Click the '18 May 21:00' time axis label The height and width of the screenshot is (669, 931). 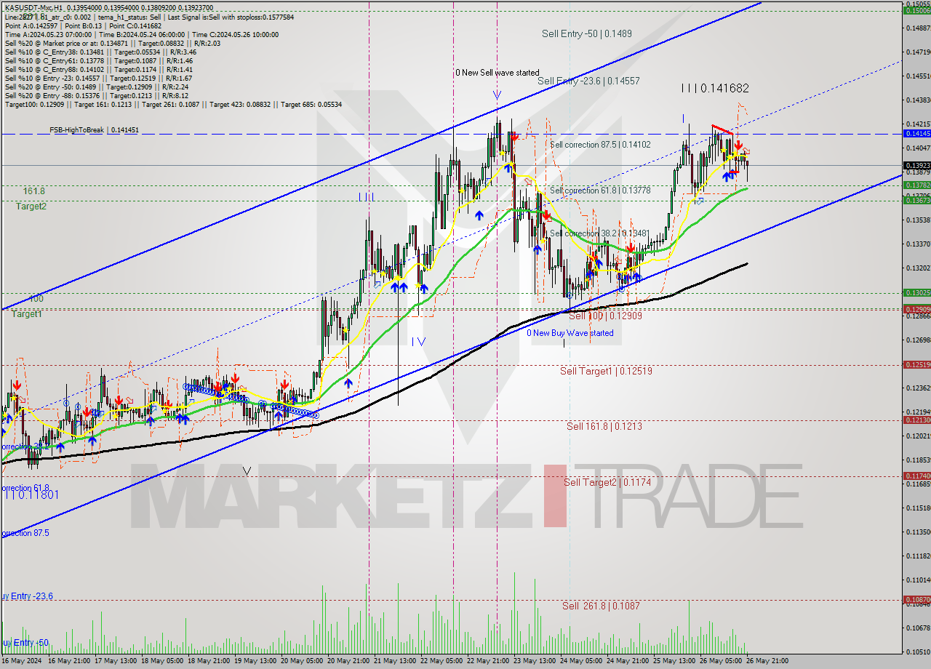pos(209,661)
